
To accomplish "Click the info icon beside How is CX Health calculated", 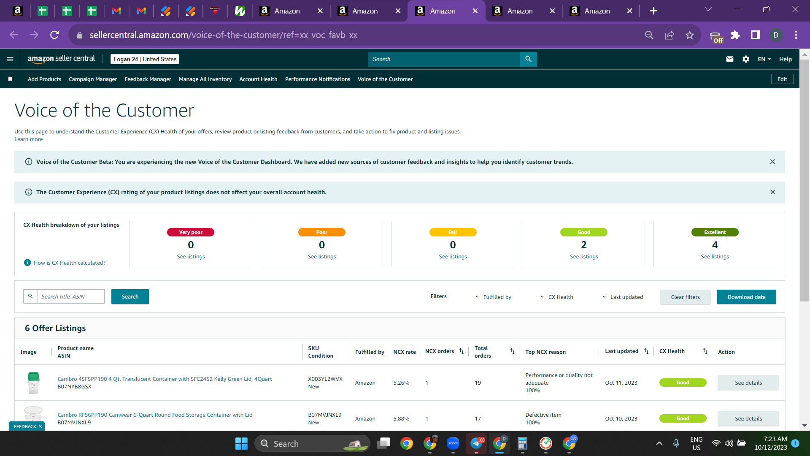I will [x=27, y=263].
